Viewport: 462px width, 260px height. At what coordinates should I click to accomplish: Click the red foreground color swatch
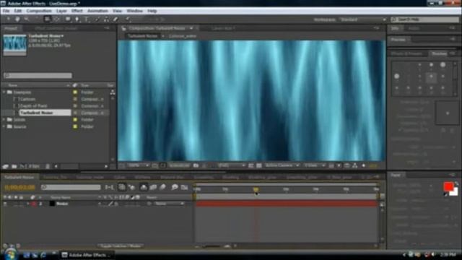pos(448,186)
